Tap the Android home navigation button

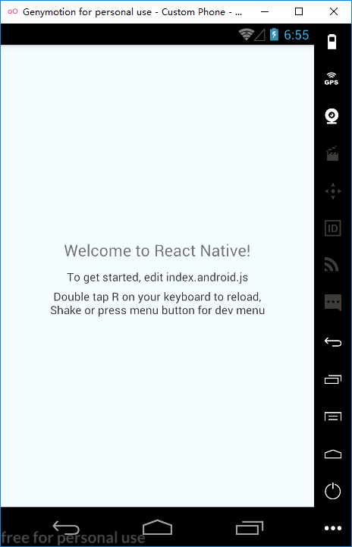157,527
